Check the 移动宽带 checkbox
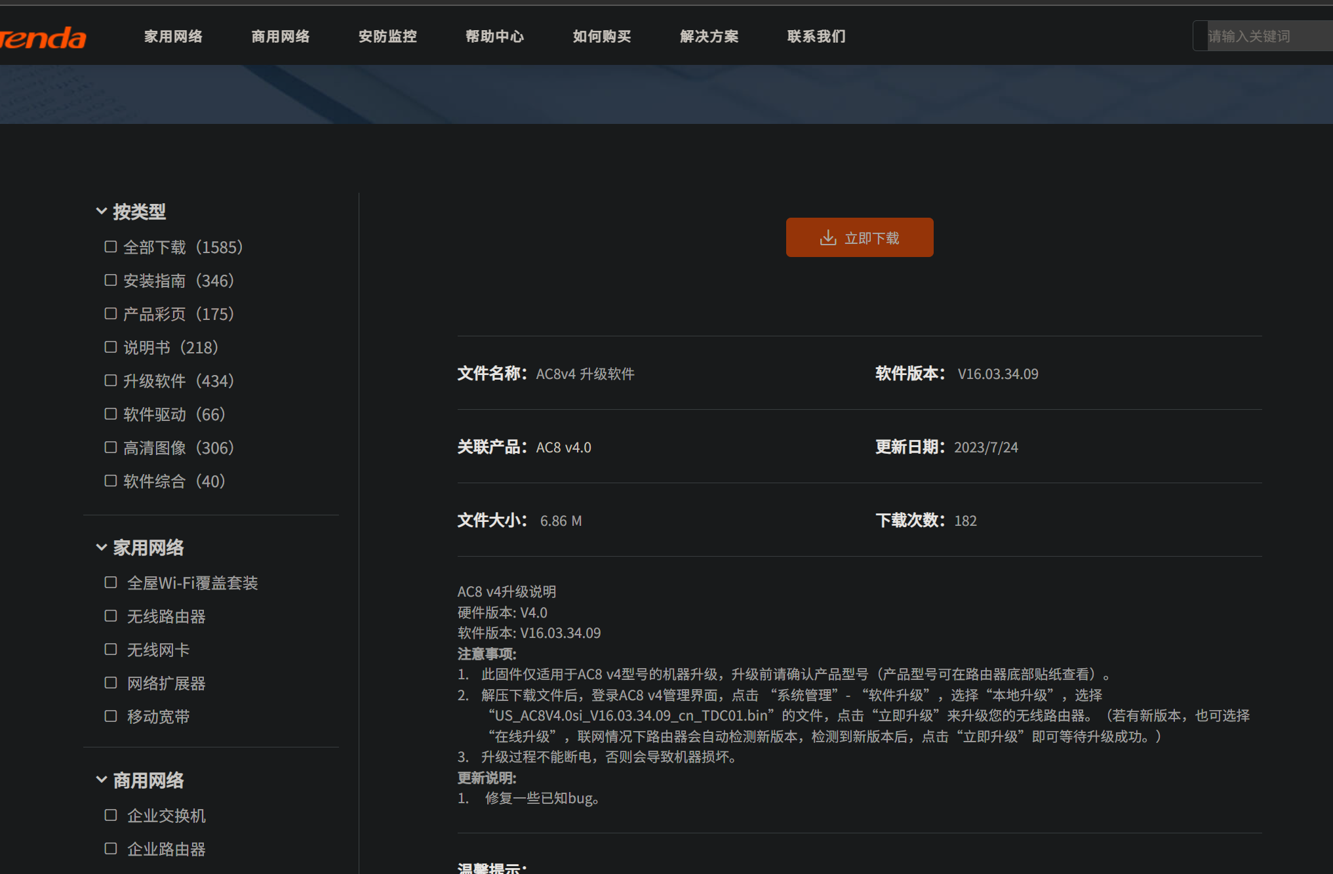This screenshot has height=874, width=1333. point(111,717)
